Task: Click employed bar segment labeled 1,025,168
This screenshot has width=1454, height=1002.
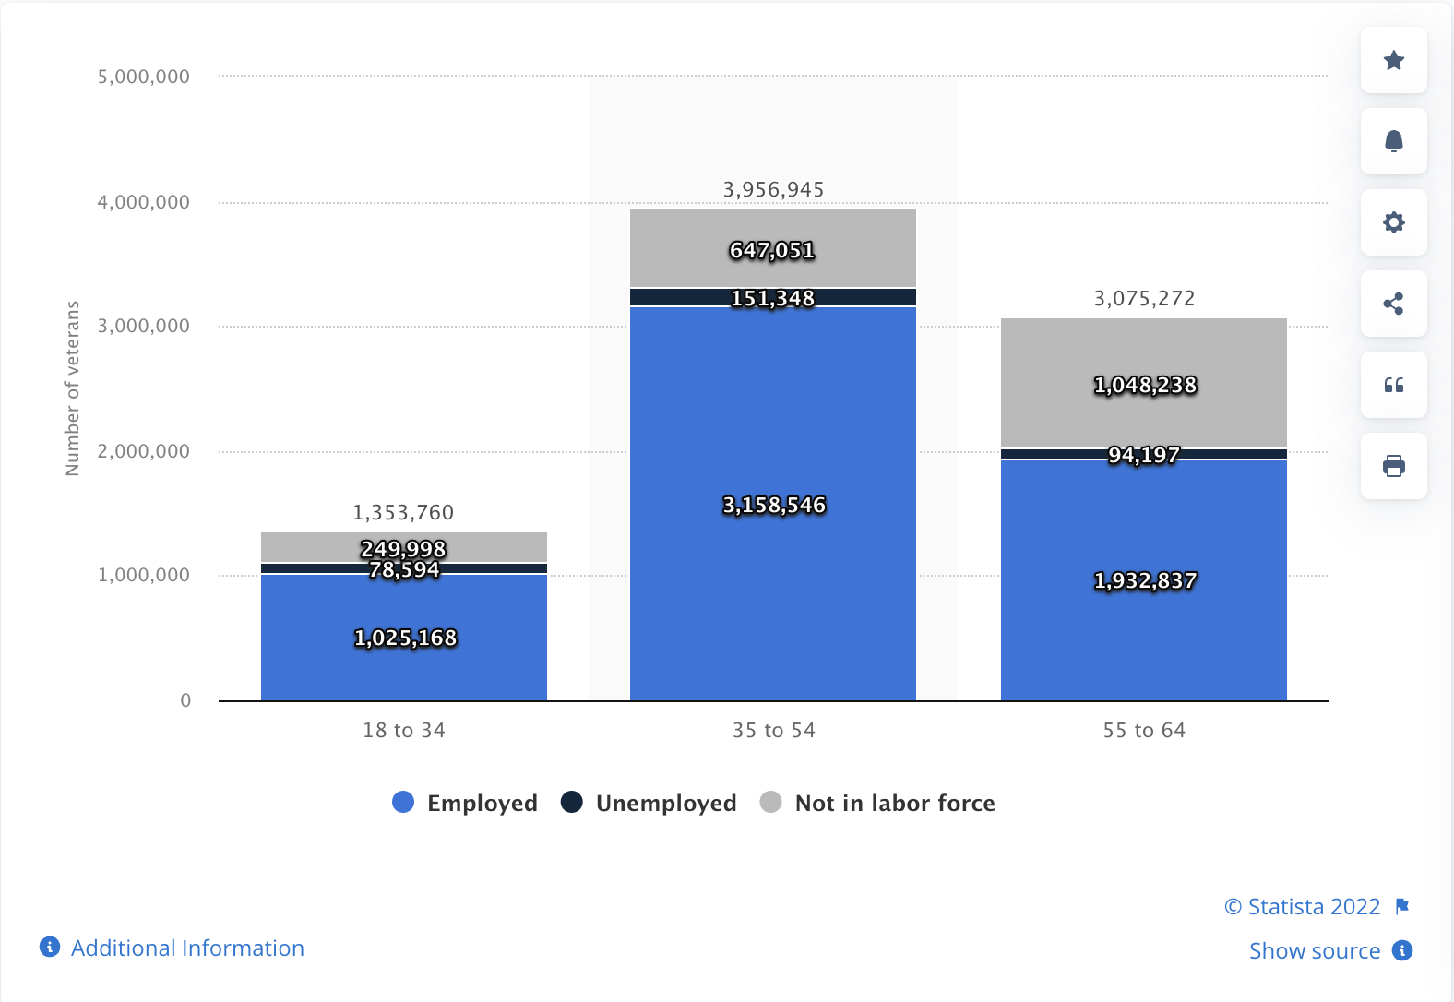Action: click(404, 638)
